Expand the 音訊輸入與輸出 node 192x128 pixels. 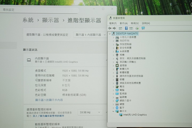113,62
